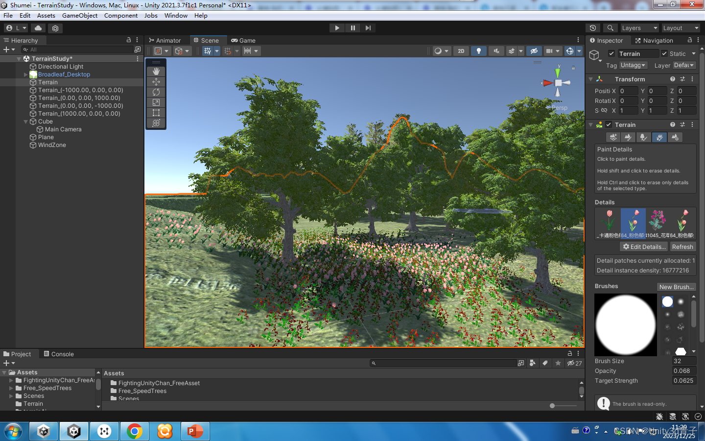Toggle 2D view mode
The height and width of the screenshot is (441, 705).
point(461,51)
